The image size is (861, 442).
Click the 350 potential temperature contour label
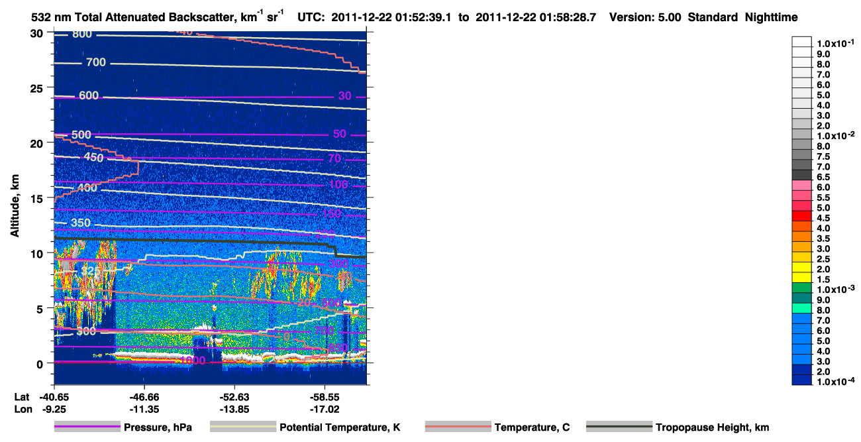pos(80,223)
